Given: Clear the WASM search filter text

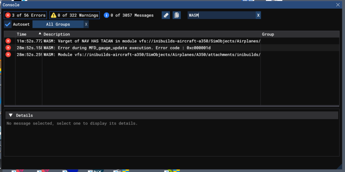Looking at the screenshot, I should point(258,15).
